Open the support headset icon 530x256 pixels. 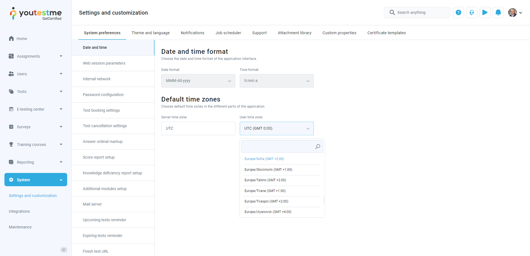(x=471, y=12)
